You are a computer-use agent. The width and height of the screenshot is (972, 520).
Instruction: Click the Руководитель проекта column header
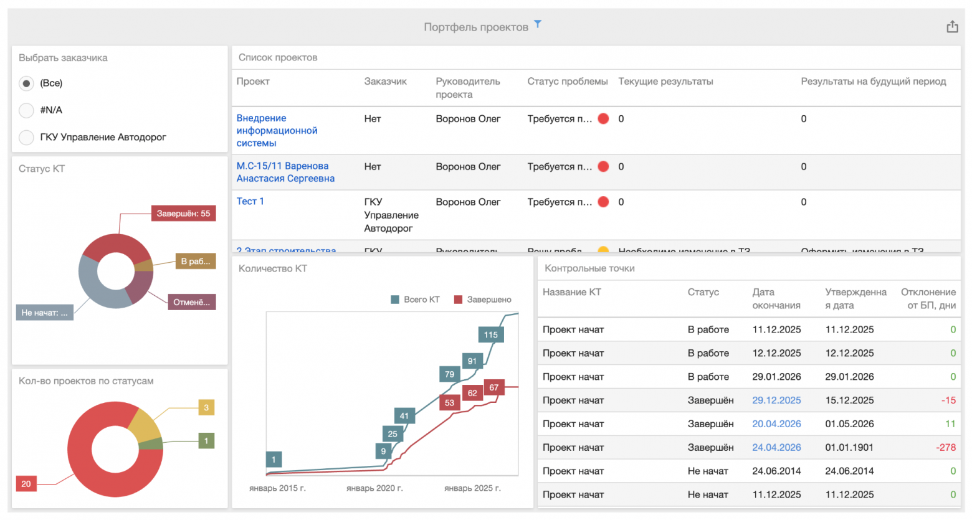(x=468, y=88)
